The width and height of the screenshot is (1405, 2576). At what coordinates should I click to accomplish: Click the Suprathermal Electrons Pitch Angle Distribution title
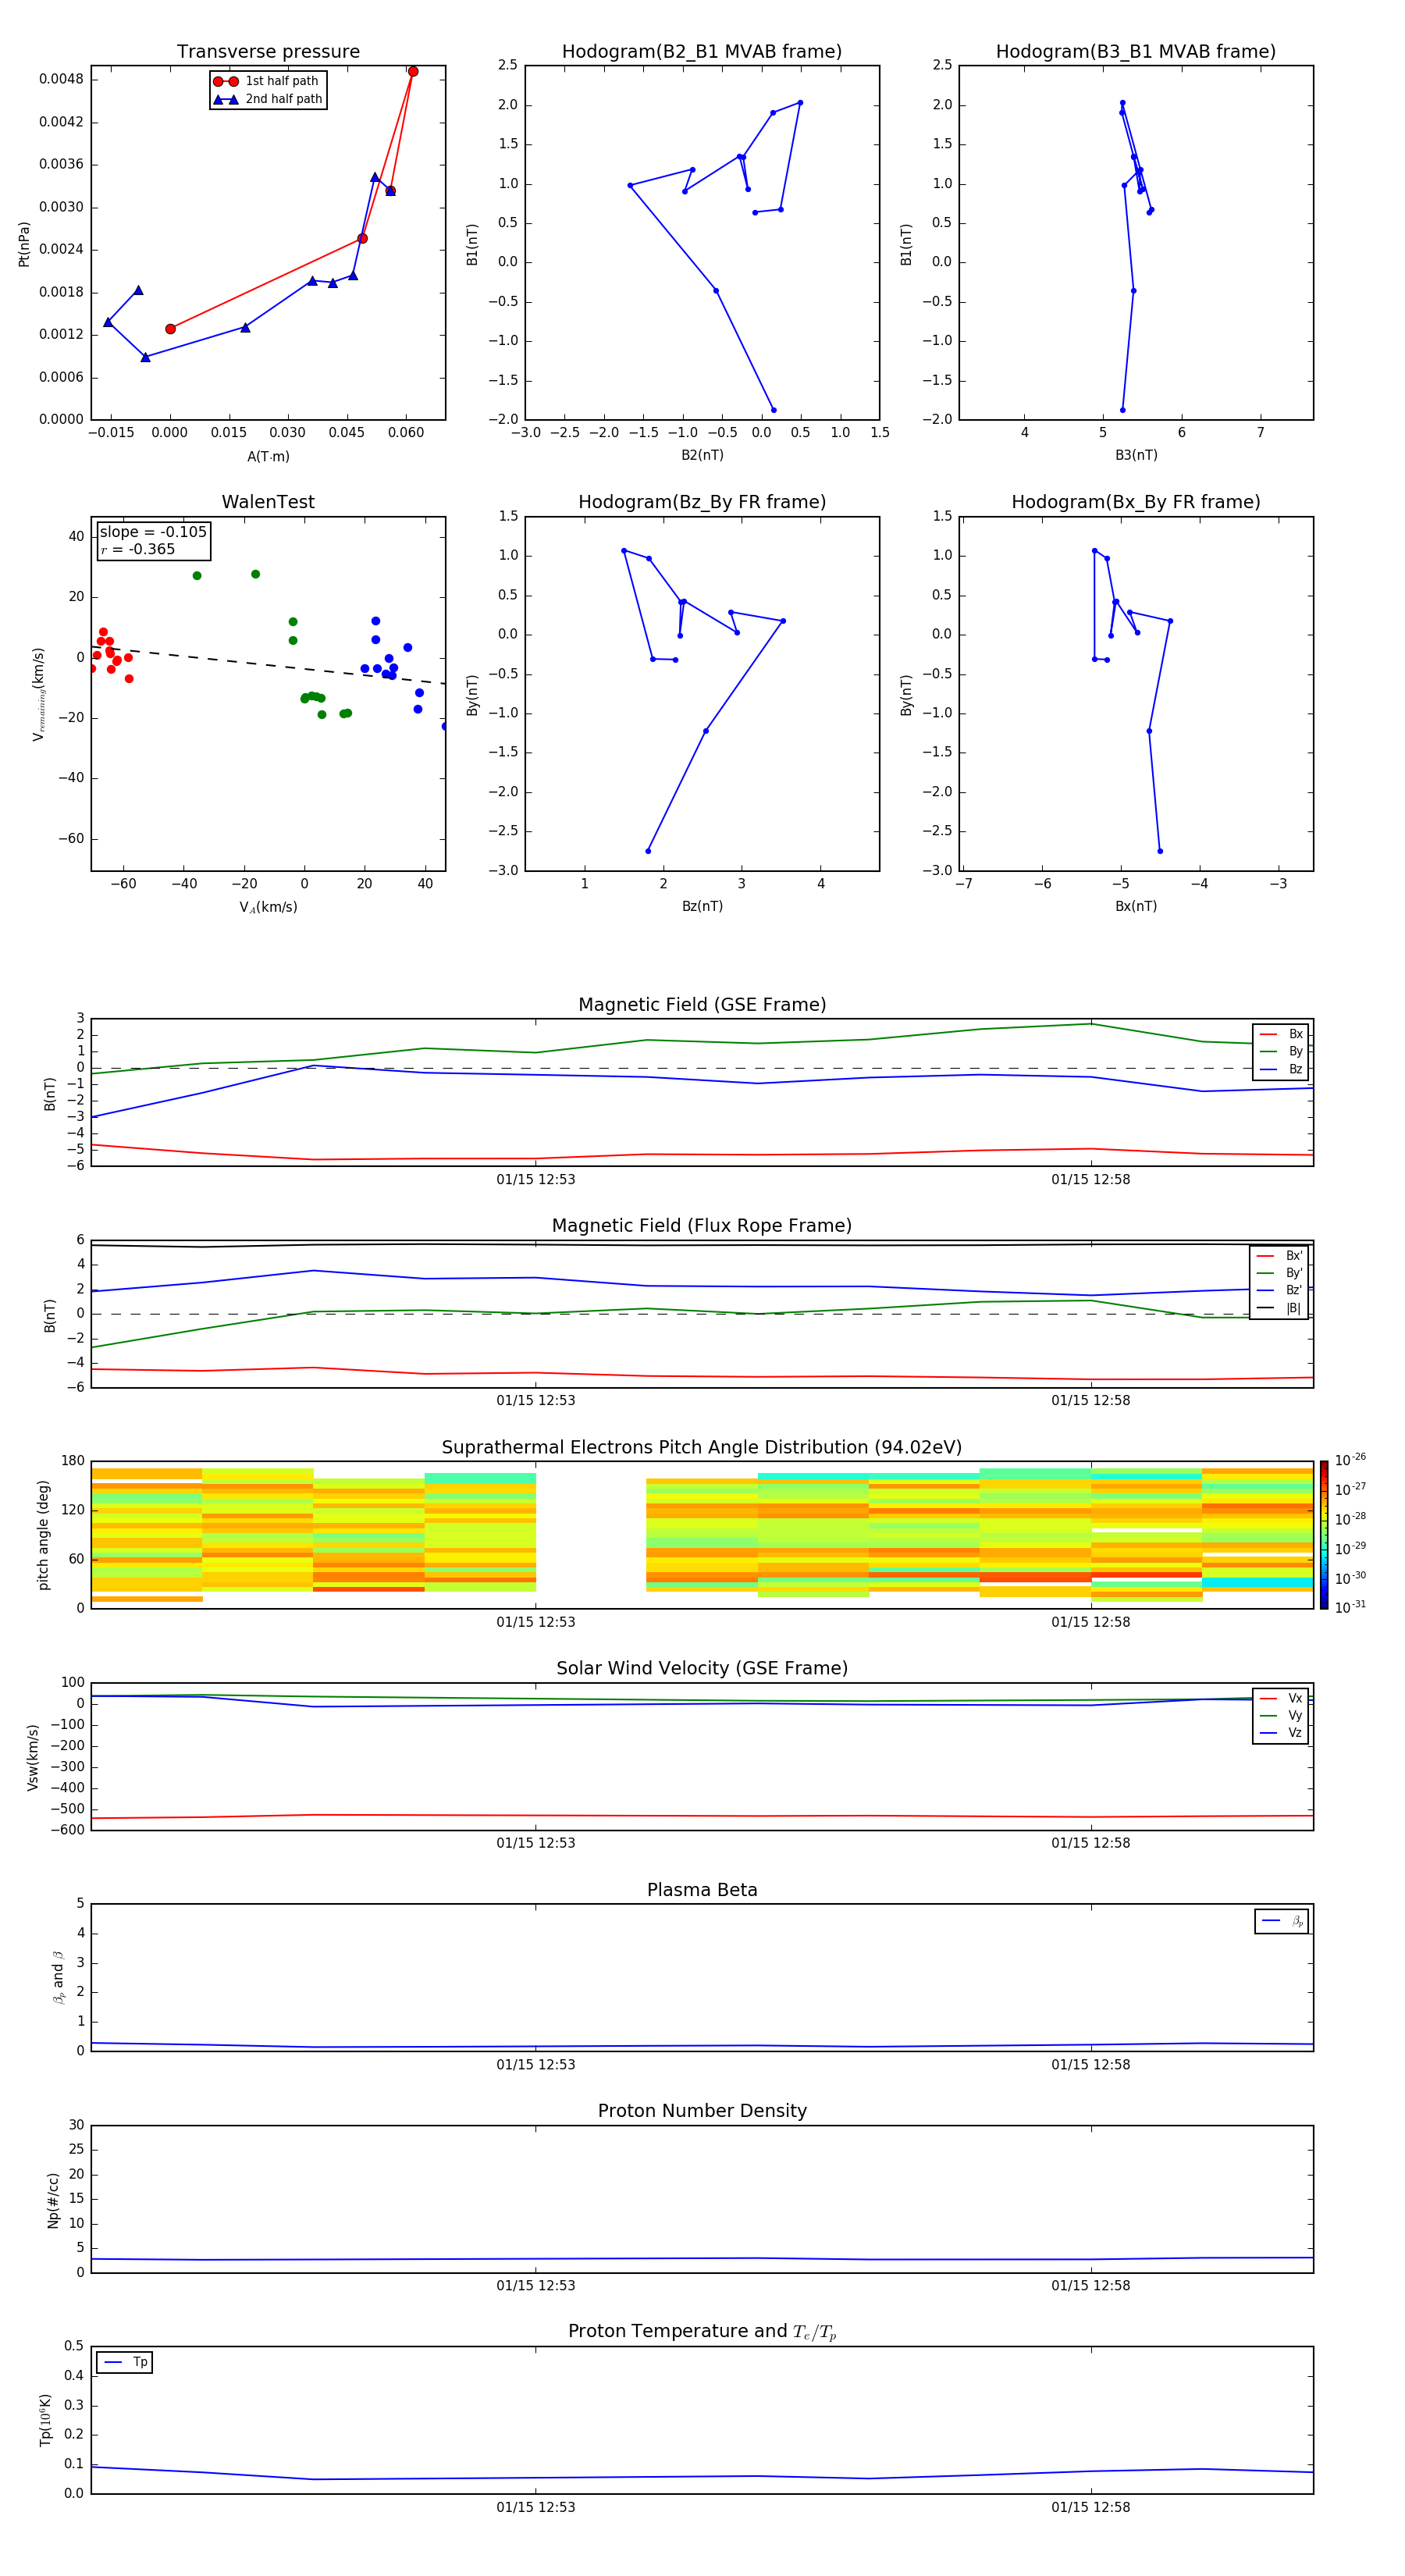pyautogui.click(x=702, y=1447)
